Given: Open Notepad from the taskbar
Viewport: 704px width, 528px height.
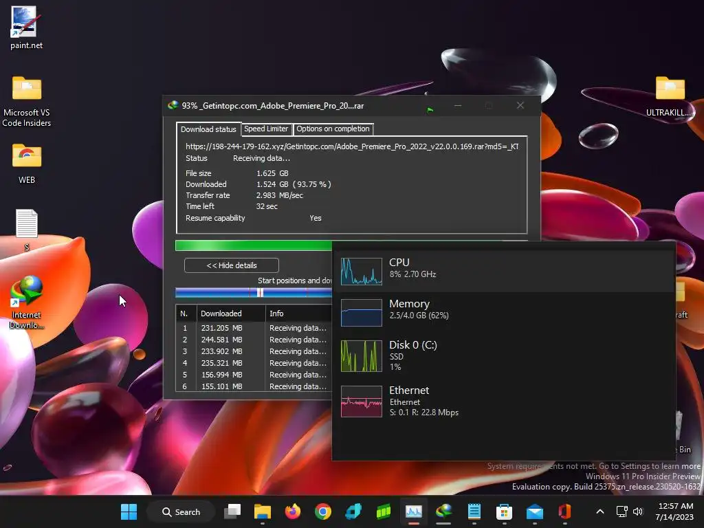Looking at the screenshot, I should (x=474, y=511).
